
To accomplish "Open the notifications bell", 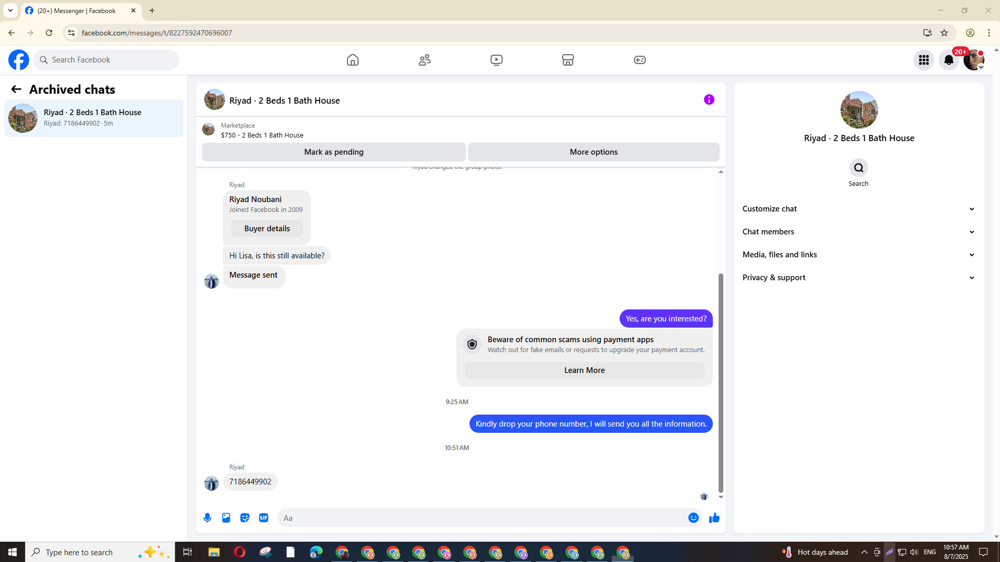I will pos(949,60).
